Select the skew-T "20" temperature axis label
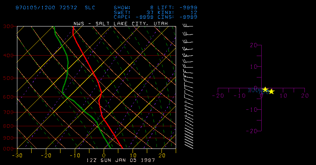This screenshot has height=165, width=316. click(162, 155)
